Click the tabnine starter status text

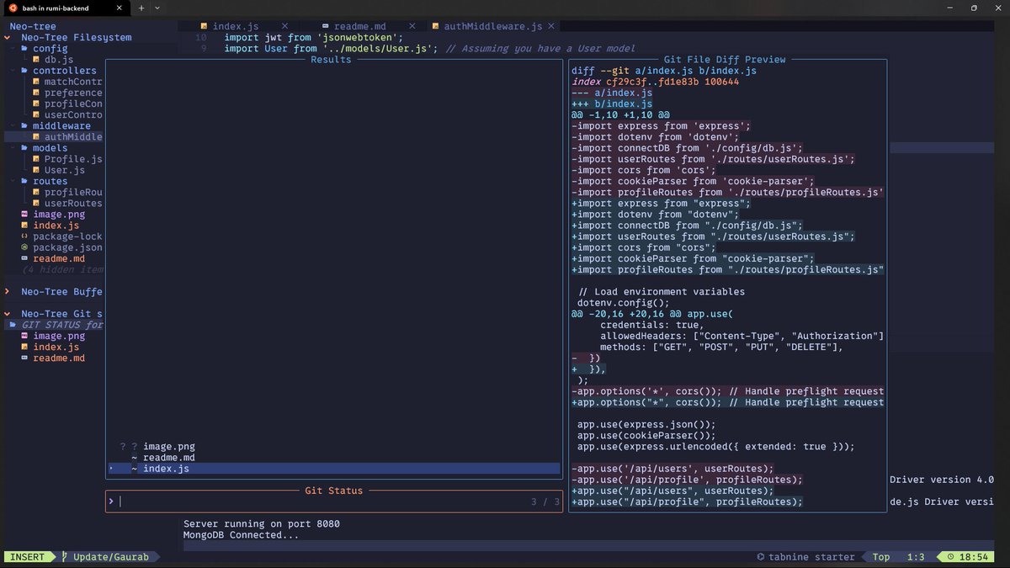pyautogui.click(x=811, y=557)
